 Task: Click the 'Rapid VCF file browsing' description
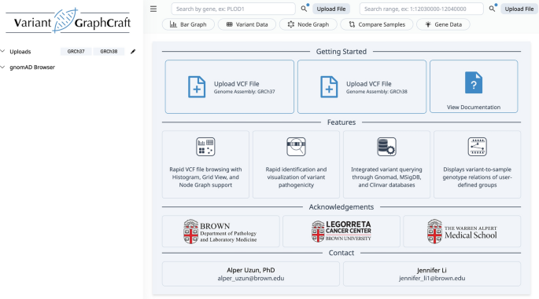[205, 177]
